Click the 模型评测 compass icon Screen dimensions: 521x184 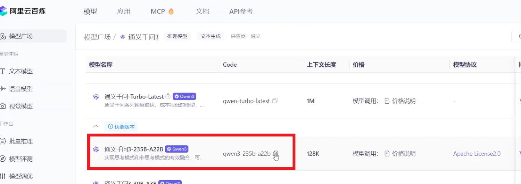(3, 158)
